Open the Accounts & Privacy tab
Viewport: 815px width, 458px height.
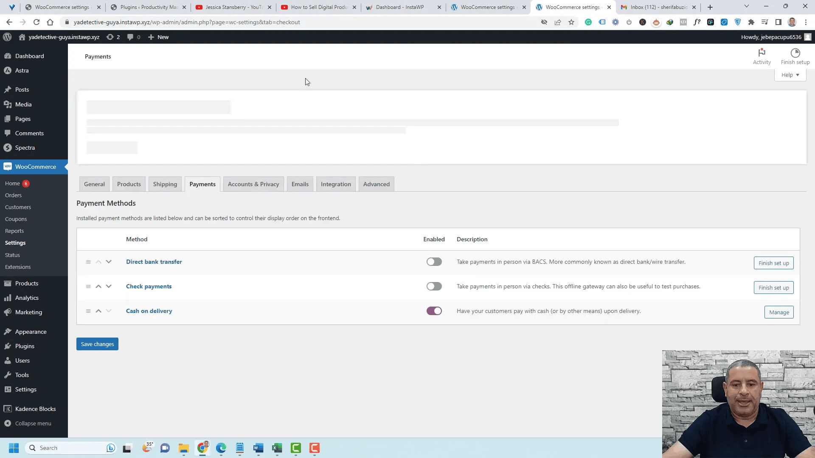pyautogui.click(x=253, y=184)
